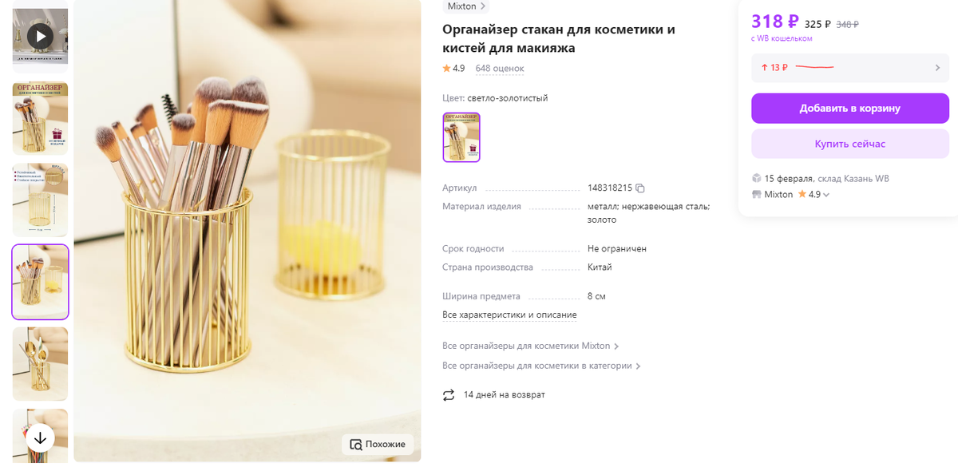958x467 pixels.
Task: Play the product video thumbnail
Action: [x=40, y=35]
